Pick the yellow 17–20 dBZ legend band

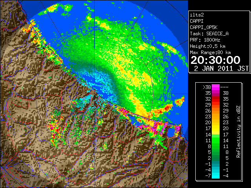point(216,128)
